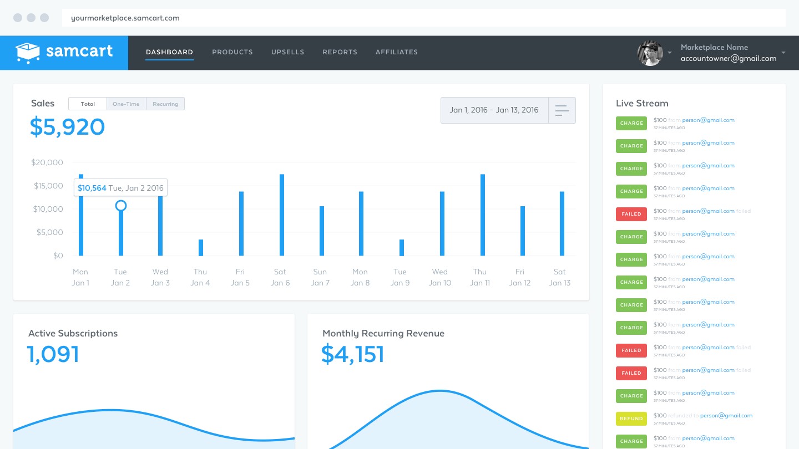
Task: Open the Jan 1 to Jan 13 date selector
Action: 494,110
